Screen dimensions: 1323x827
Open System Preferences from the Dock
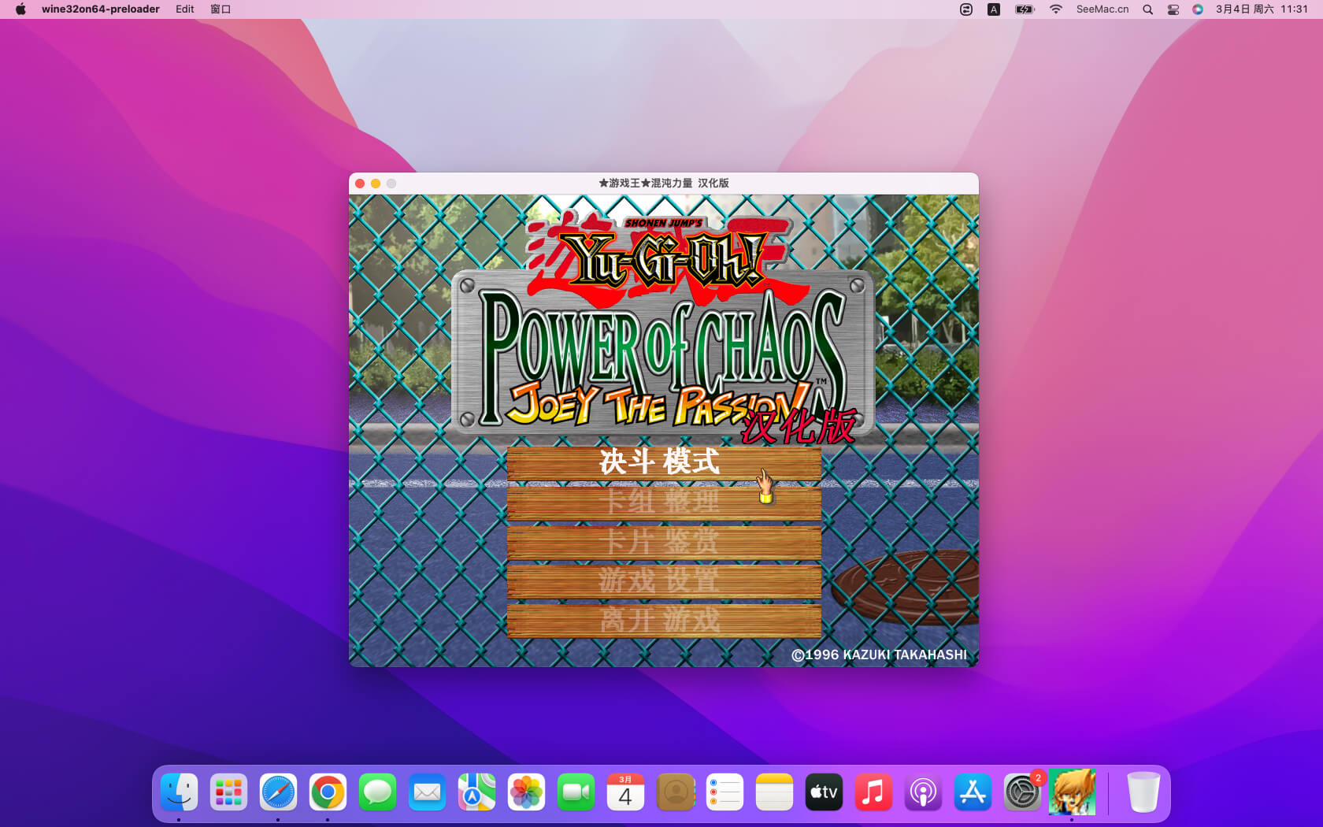[1022, 792]
